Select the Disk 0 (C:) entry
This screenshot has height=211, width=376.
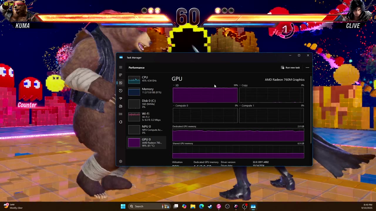146,104
